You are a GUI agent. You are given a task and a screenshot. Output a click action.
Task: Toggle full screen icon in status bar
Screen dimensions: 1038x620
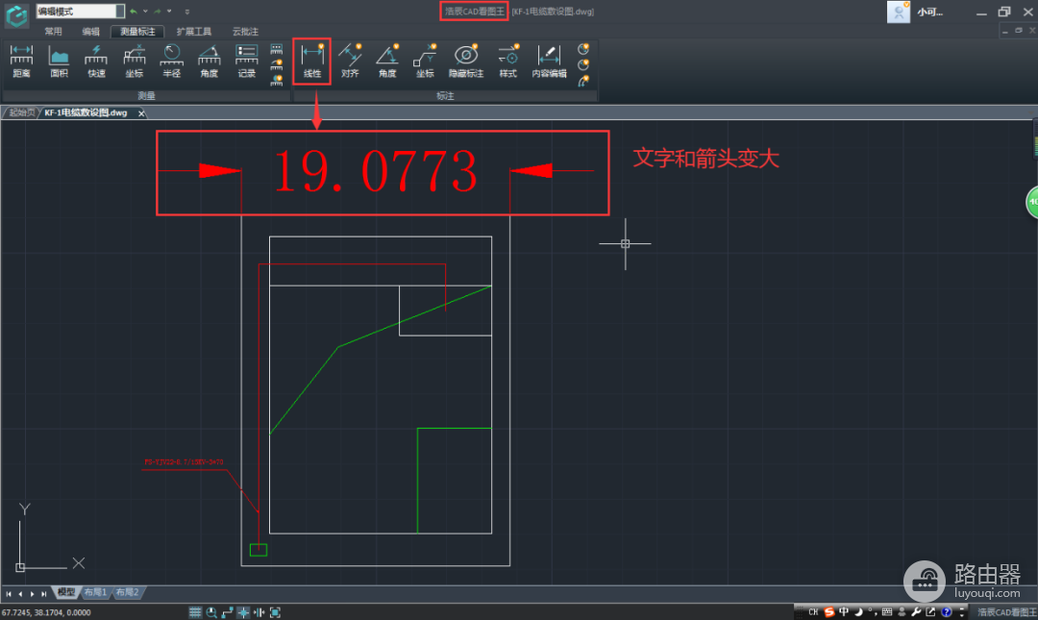click(275, 612)
